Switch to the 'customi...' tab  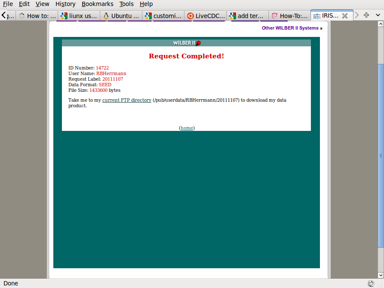click(163, 15)
